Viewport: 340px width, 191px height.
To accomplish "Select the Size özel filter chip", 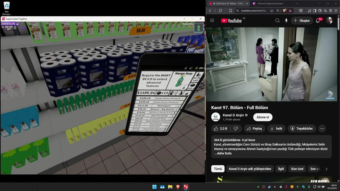I will (297, 169).
